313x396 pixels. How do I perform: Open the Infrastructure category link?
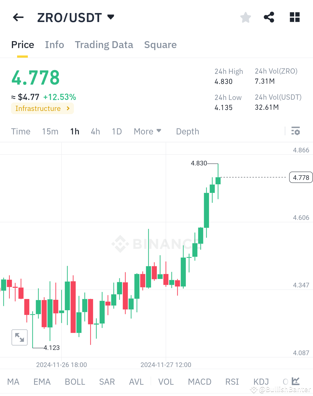42,108
